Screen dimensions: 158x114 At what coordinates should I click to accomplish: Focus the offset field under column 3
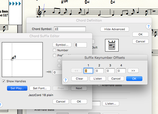(110, 71)
